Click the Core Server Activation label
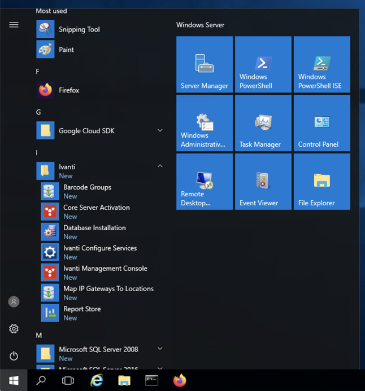Viewport: 365px width, 391px height. [x=97, y=208]
